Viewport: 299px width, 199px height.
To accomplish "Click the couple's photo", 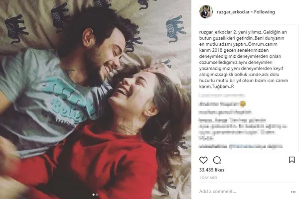I will pyautogui.click(x=96, y=99).
